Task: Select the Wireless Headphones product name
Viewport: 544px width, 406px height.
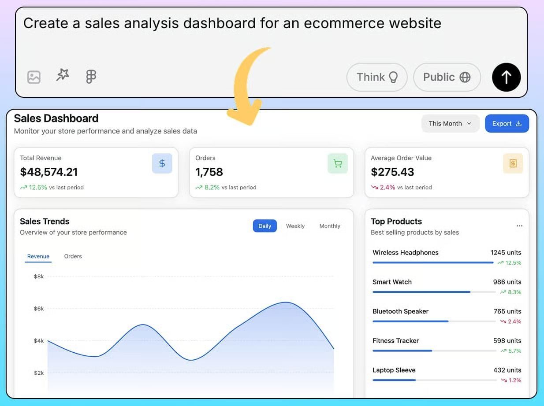Action: [406, 253]
